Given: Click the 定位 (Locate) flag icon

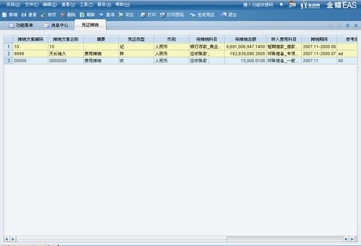Looking at the screenshot, I should point(121,15).
